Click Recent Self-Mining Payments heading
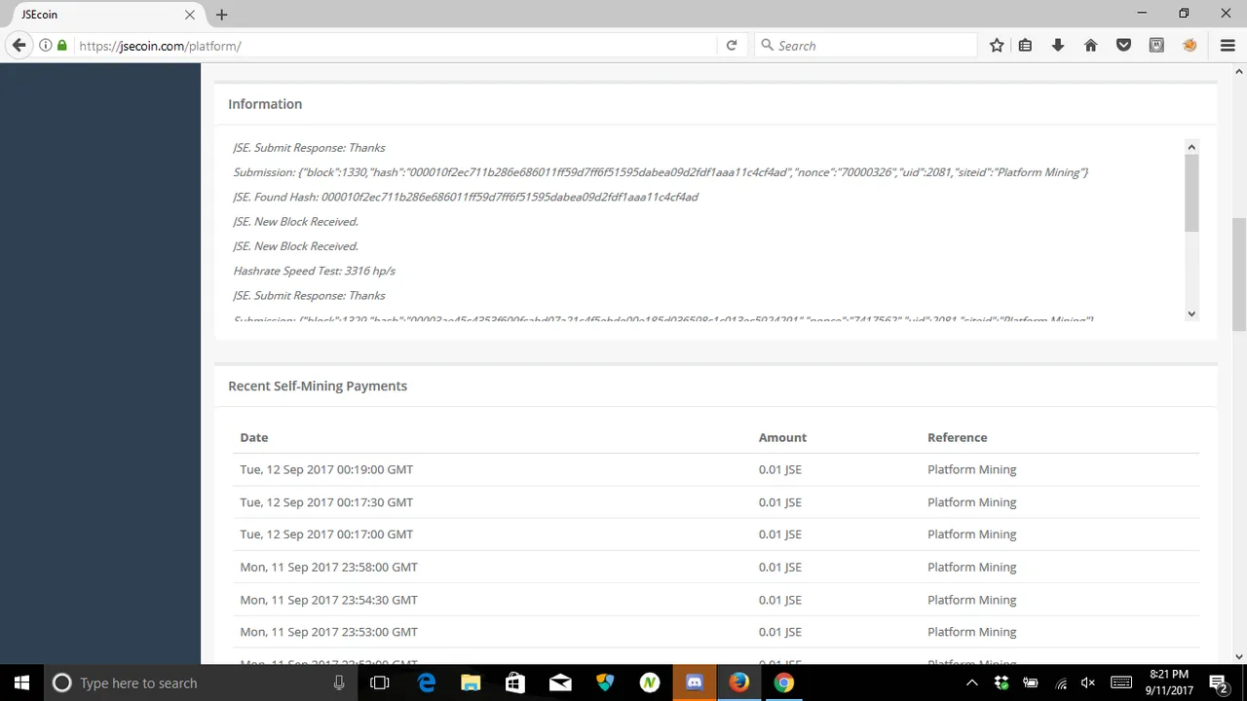1247x701 pixels. (318, 386)
